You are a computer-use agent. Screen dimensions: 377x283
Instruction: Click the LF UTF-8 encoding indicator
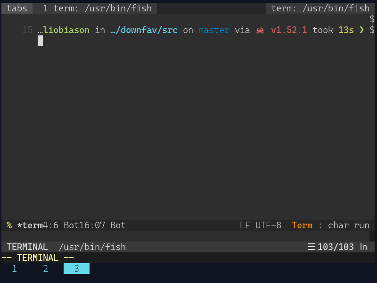[261, 225]
